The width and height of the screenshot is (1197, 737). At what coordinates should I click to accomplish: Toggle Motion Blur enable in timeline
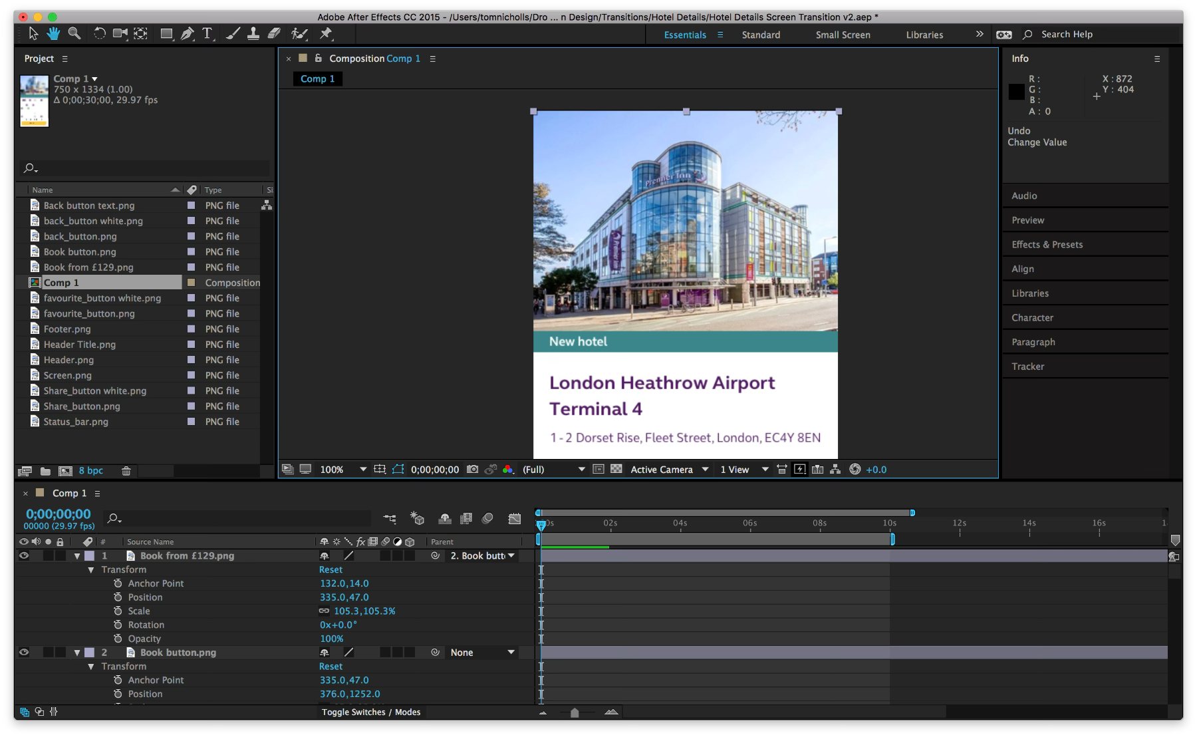pos(487,518)
